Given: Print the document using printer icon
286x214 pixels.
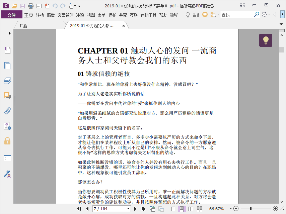Looking at the screenshot, I should pyautogui.click(x=31, y=6).
